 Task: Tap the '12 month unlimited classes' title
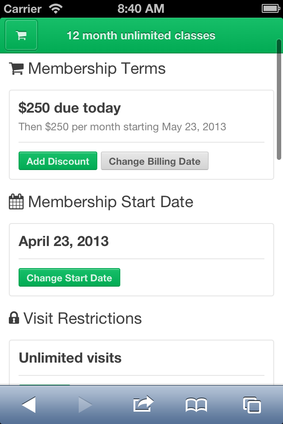point(141,36)
